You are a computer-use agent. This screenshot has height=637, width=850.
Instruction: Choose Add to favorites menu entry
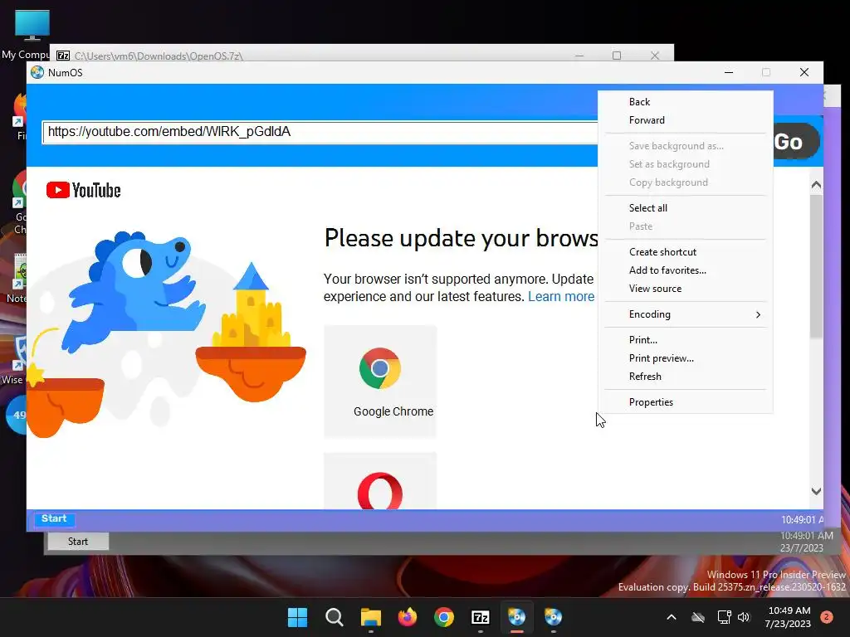point(686,270)
